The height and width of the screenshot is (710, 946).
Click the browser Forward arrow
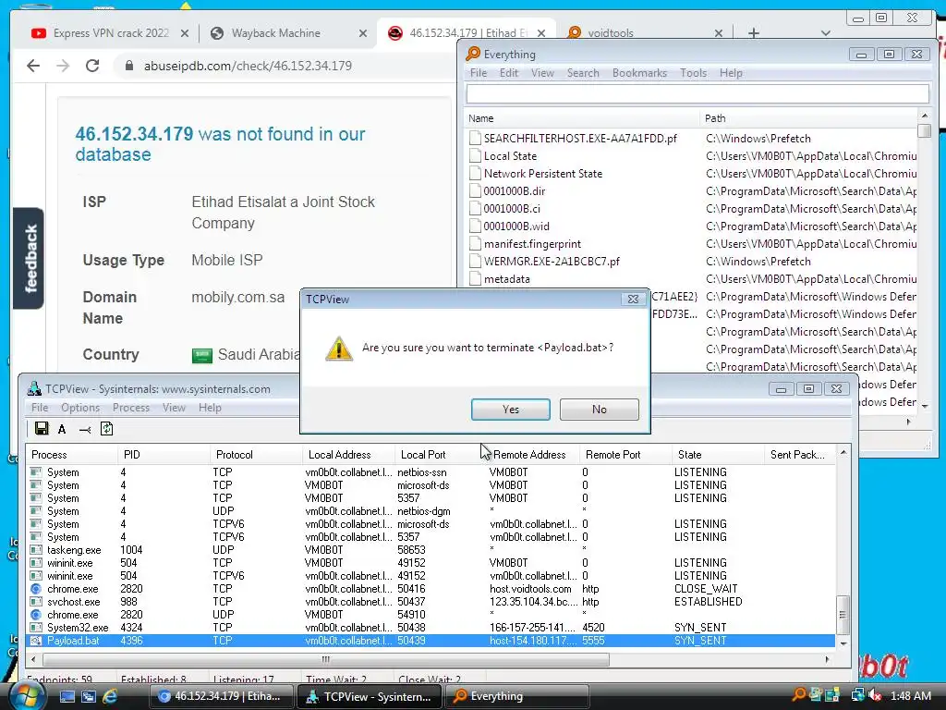(x=63, y=66)
